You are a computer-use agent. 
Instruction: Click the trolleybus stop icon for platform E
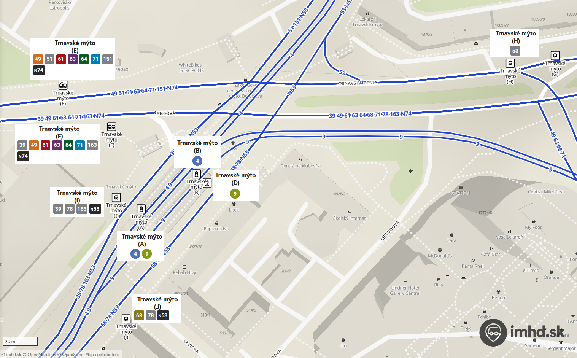coord(63,85)
